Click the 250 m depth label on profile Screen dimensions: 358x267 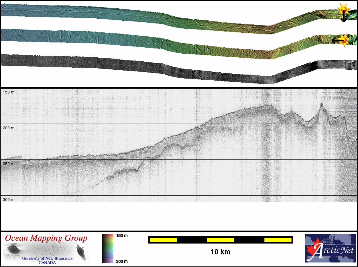pyautogui.click(x=9, y=164)
